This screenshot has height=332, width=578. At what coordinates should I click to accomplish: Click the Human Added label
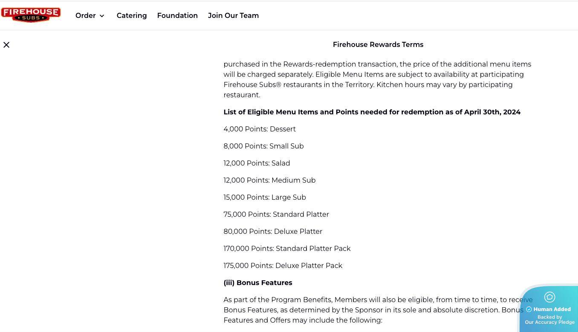click(x=552, y=309)
